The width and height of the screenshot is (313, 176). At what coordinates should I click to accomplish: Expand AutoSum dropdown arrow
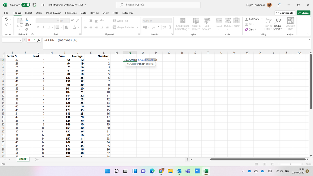tap(262, 19)
